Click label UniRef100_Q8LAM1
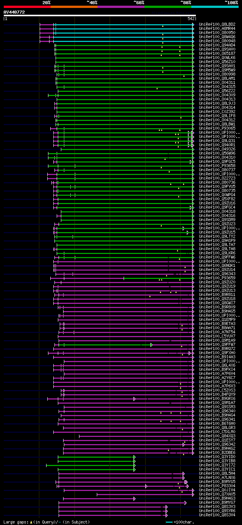This screenshot has width=242, height=525. point(217,79)
